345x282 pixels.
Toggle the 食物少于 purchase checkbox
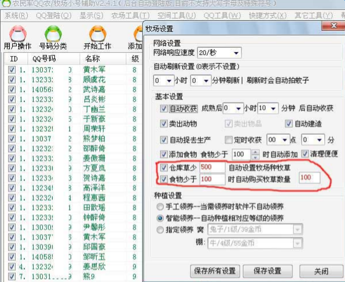[163, 179]
